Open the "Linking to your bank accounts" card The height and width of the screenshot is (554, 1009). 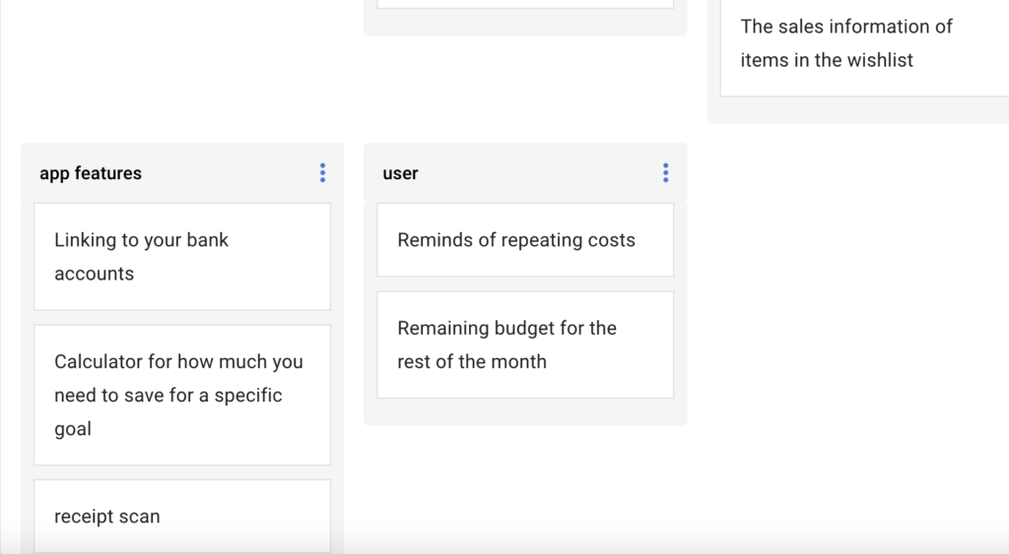tap(182, 257)
